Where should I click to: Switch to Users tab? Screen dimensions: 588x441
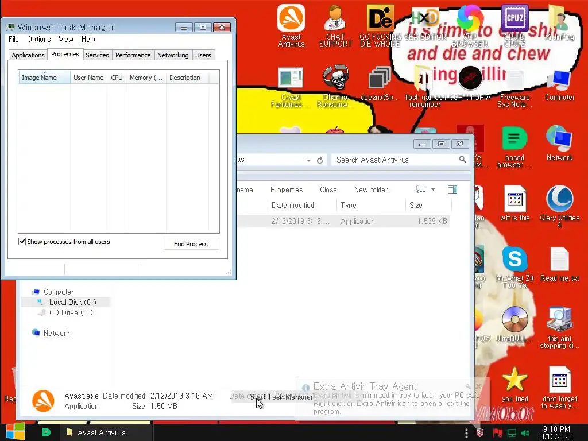(203, 55)
